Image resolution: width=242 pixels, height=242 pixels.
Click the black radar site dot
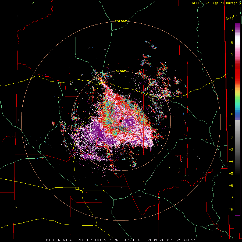click(x=121, y=121)
